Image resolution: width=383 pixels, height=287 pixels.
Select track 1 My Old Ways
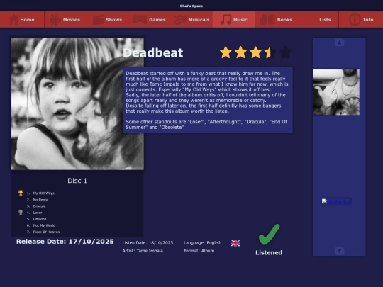pyautogui.click(x=44, y=193)
